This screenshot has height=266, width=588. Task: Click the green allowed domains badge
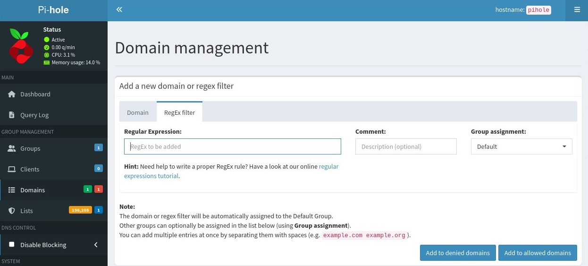click(88, 189)
